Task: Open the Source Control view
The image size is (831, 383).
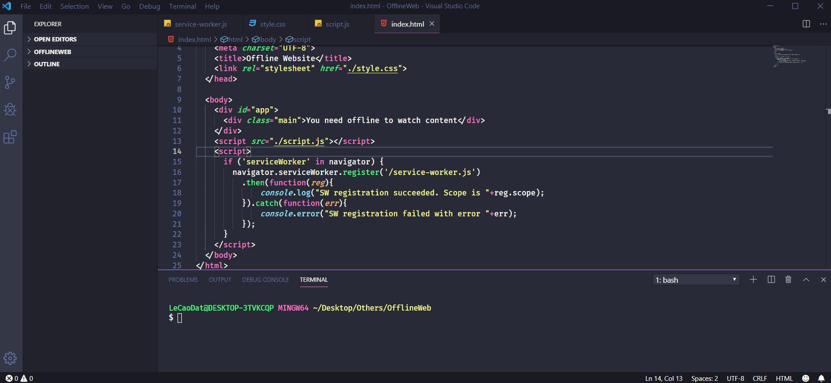Action: [x=10, y=82]
